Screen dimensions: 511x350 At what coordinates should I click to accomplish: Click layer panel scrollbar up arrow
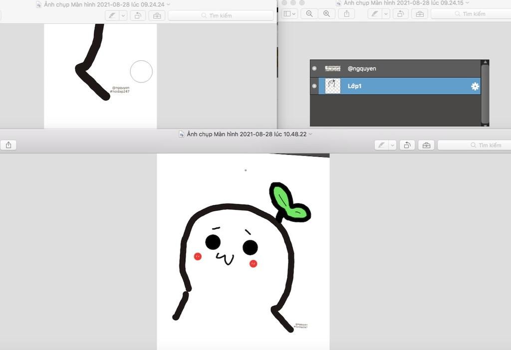coord(485,62)
